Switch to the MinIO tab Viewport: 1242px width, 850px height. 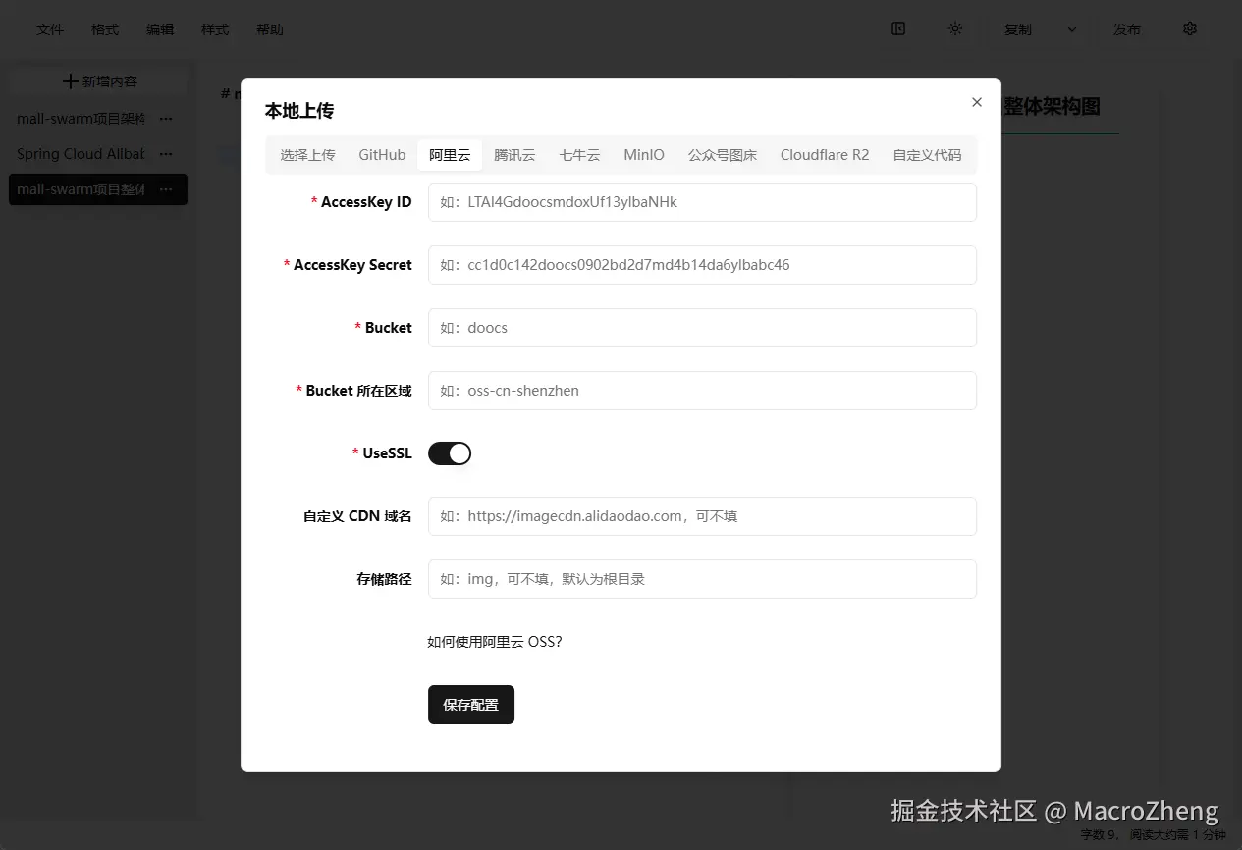point(644,155)
